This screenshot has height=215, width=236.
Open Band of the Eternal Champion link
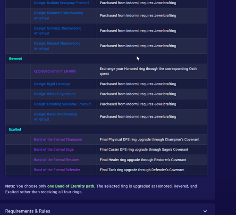click(58, 140)
